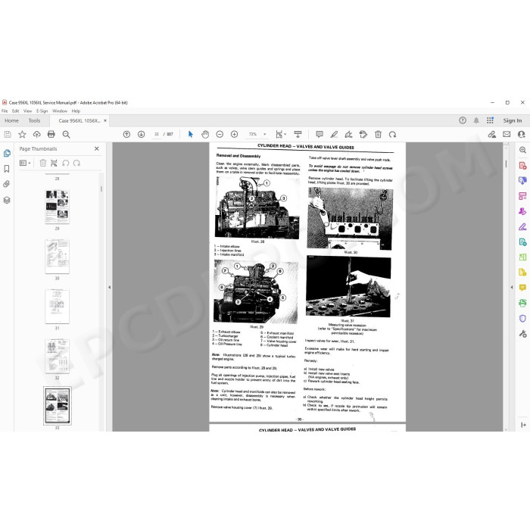Open More Tools wrench in right pane
The image size is (530, 530).
point(523,334)
